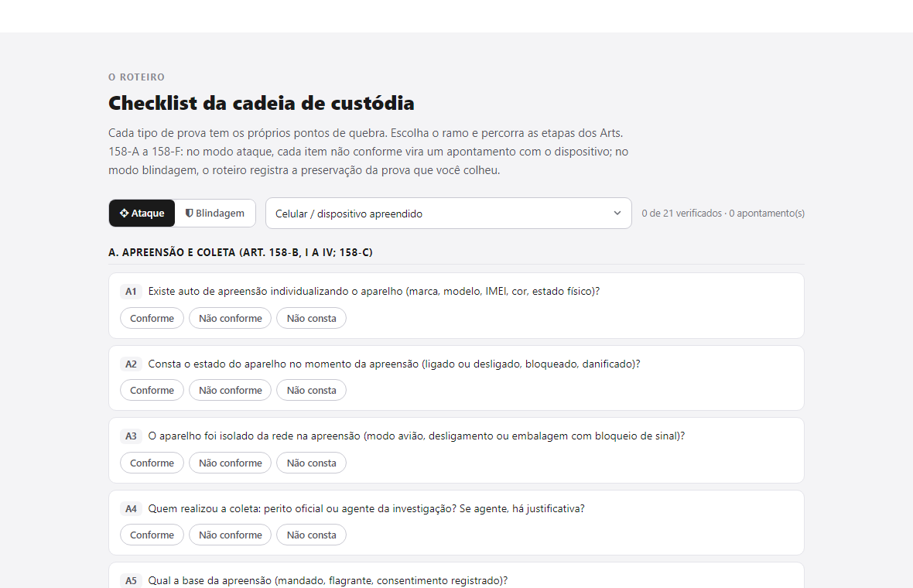Image resolution: width=913 pixels, height=588 pixels.
Task: Mark A4 as Não conforme
Action: pos(230,535)
